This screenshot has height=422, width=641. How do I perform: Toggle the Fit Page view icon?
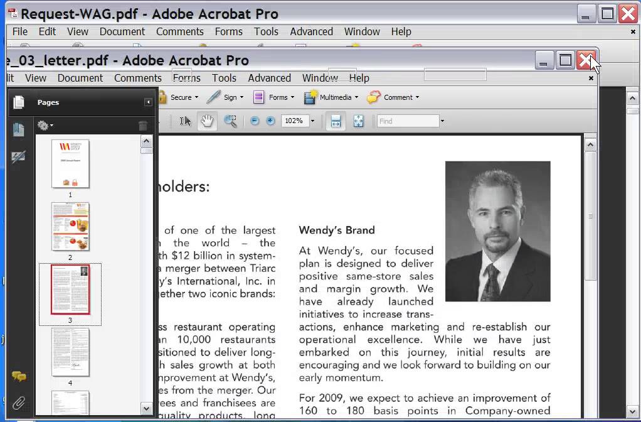click(x=358, y=121)
